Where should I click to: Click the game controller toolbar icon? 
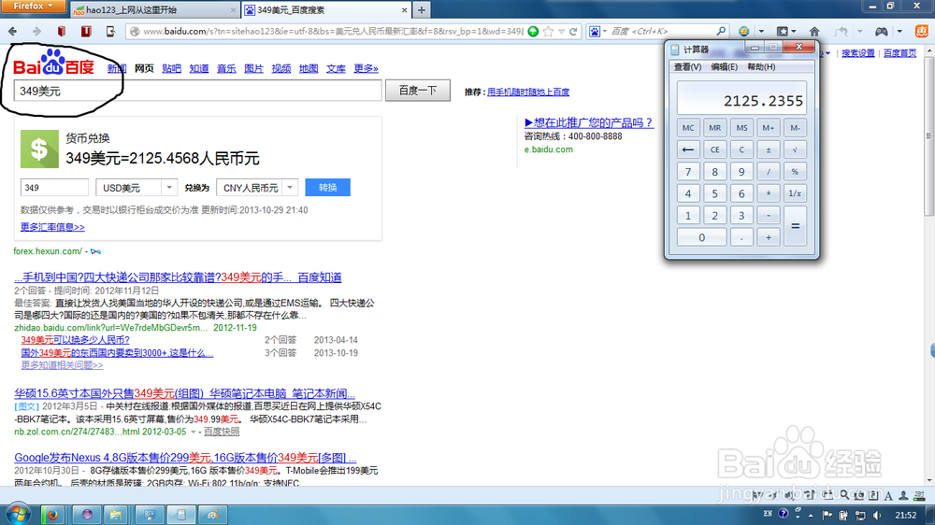pos(882,32)
